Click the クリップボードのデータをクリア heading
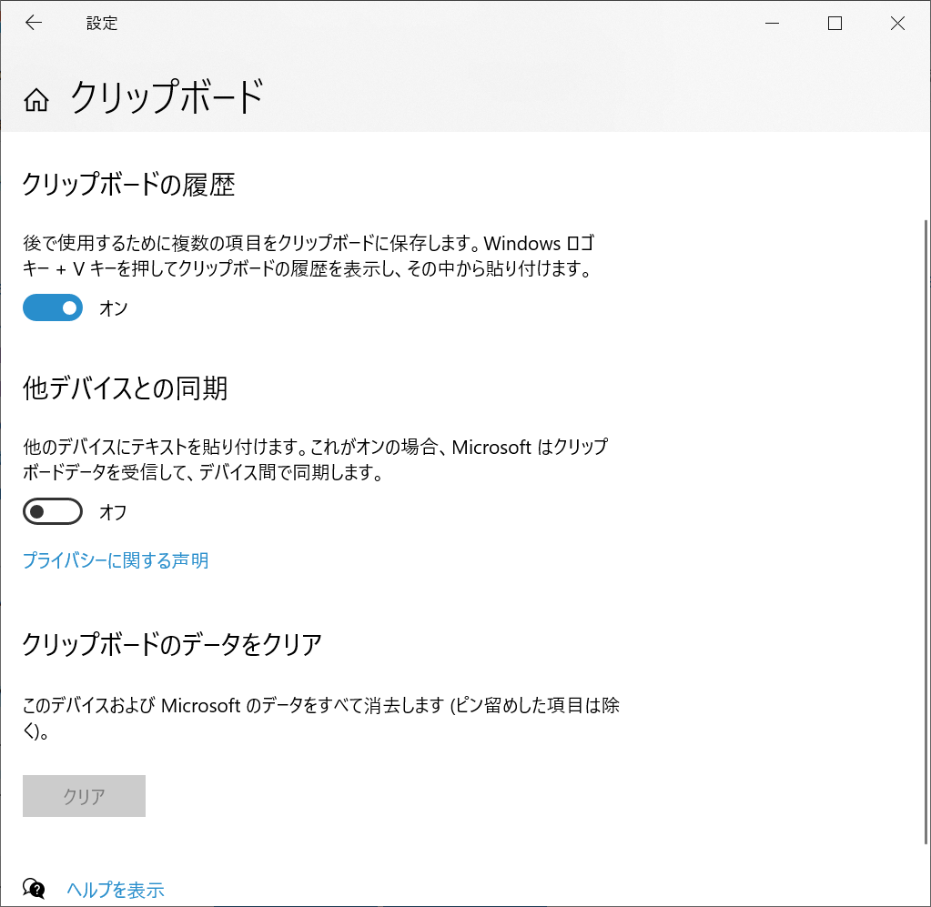 (172, 645)
